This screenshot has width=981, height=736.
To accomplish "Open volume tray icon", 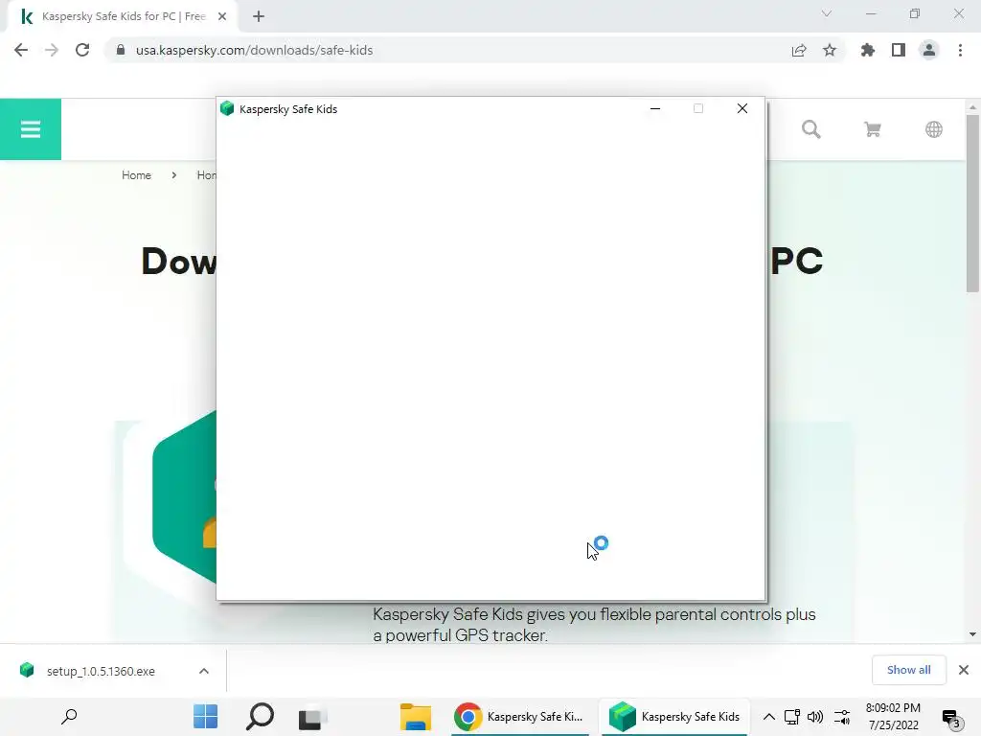I will pyautogui.click(x=814, y=717).
